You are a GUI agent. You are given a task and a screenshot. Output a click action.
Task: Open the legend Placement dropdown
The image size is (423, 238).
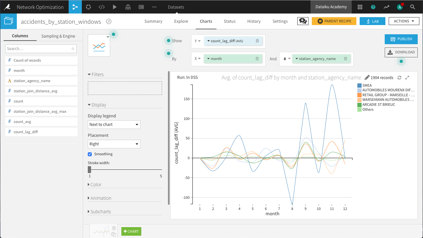114,144
